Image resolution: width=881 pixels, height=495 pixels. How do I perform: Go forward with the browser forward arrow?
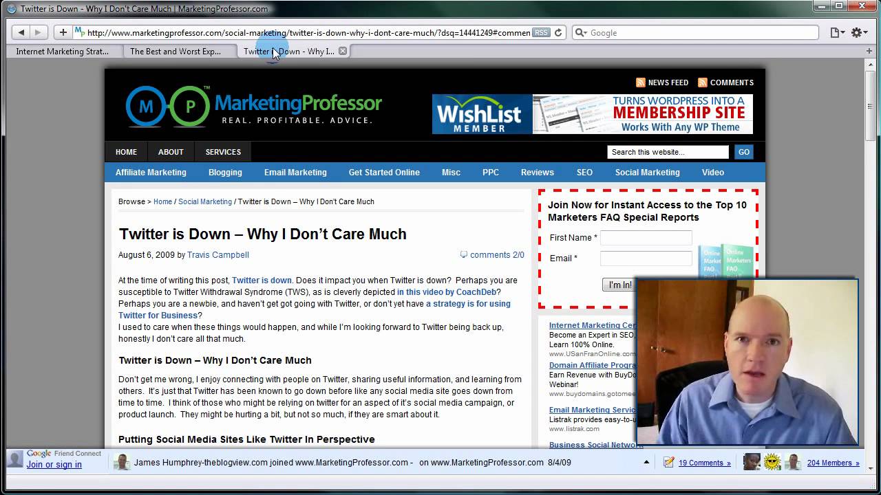pos(38,32)
